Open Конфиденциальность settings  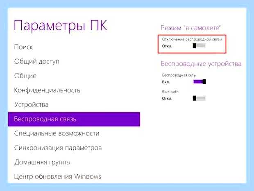[x=47, y=90]
